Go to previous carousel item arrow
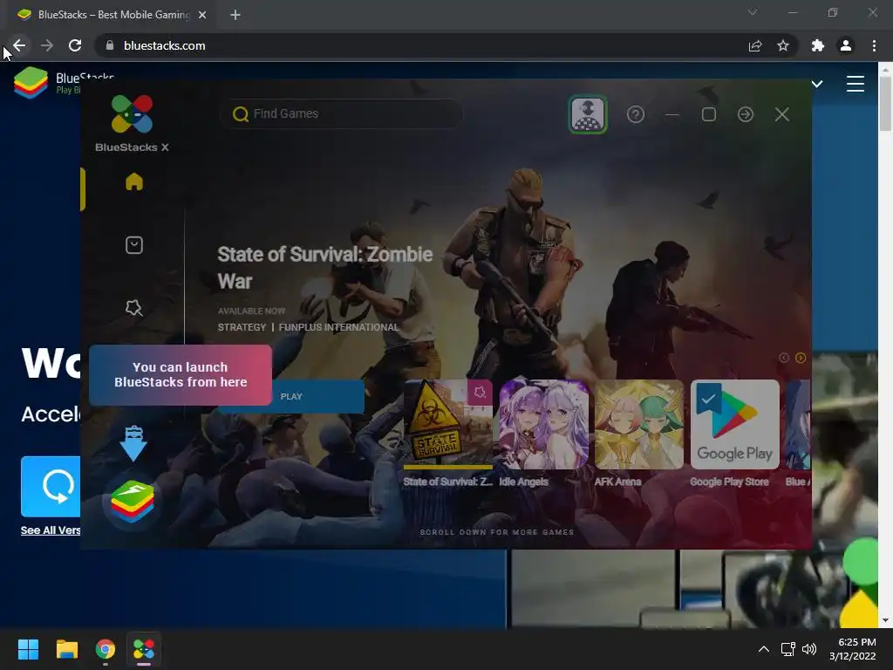Screen dimensions: 893x670 coord(784,358)
